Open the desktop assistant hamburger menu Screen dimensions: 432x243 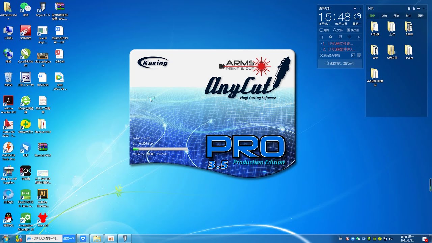[355, 9]
